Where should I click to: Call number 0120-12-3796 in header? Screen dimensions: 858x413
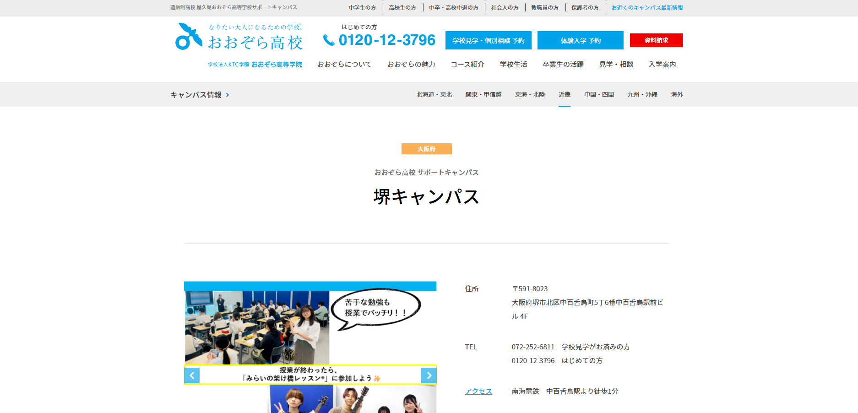pyautogui.click(x=387, y=40)
